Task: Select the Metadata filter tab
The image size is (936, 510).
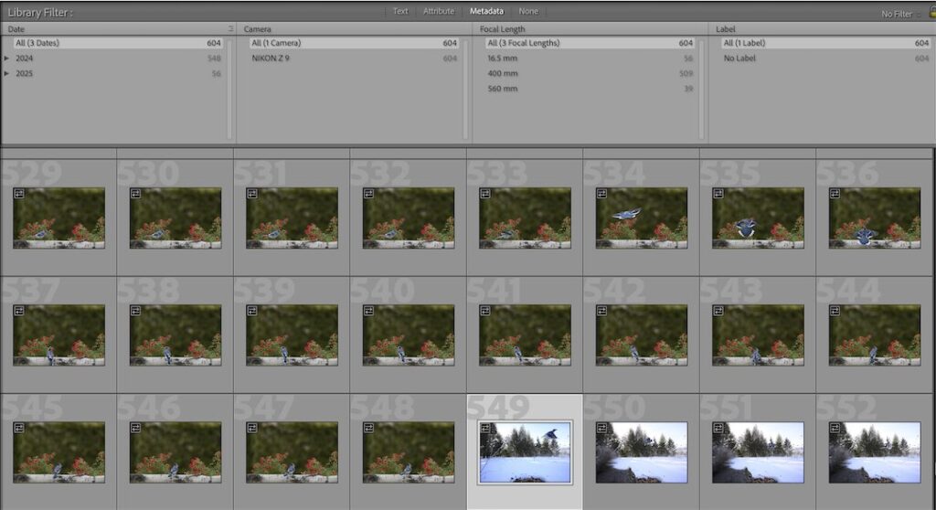Action: click(486, 11)
